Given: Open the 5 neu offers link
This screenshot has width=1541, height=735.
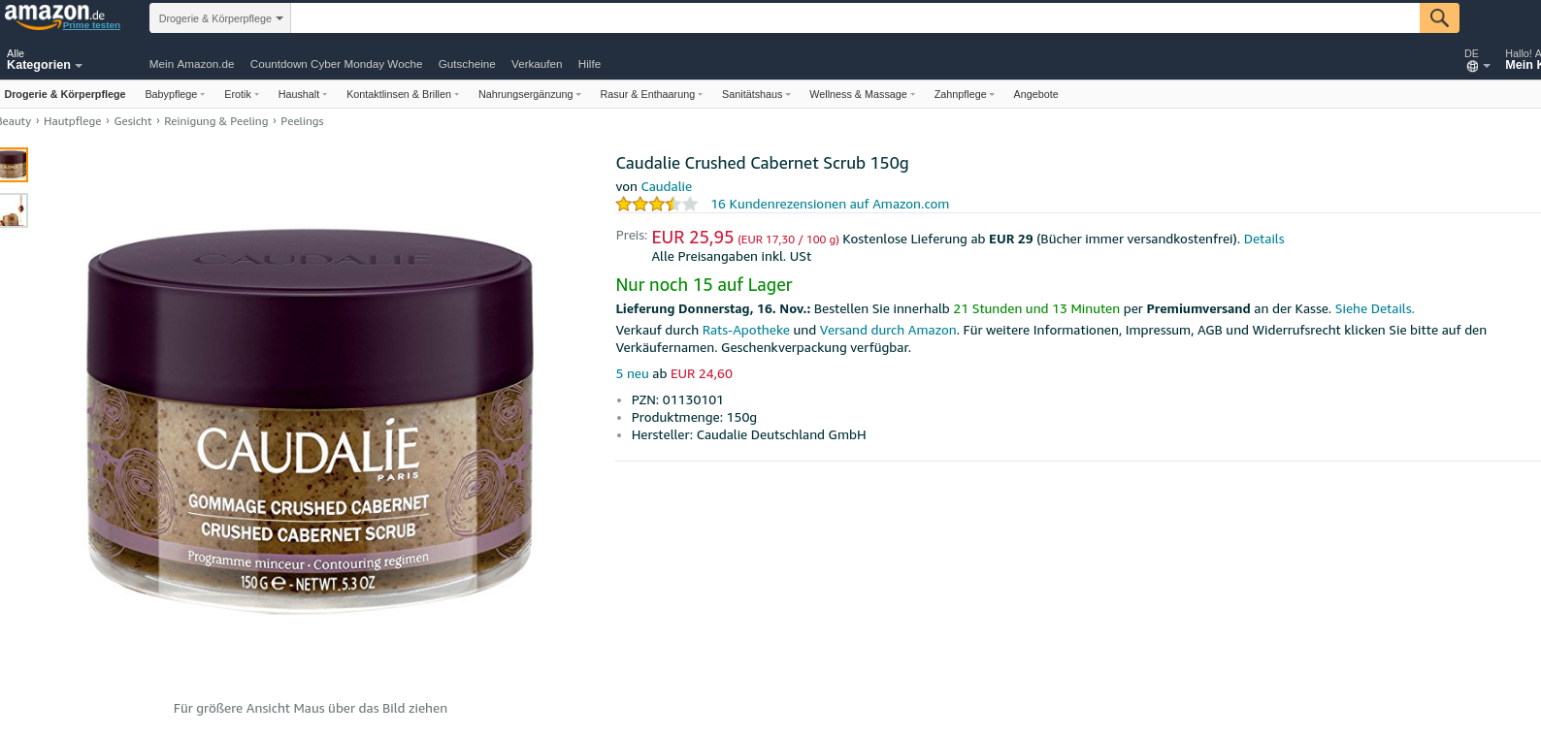Looking at the screenshot, I should (x=632, y=373).
